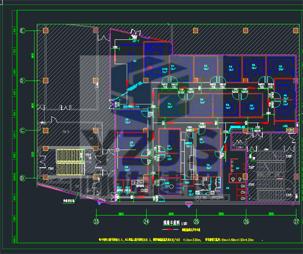Click the axis bubble numbered 23
Viewport: 303px width, 254px height.
pyautogui.click(x=96, y=221)
